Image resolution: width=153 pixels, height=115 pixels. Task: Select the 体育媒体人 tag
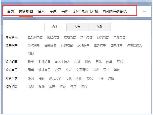[x=134, y=45]
